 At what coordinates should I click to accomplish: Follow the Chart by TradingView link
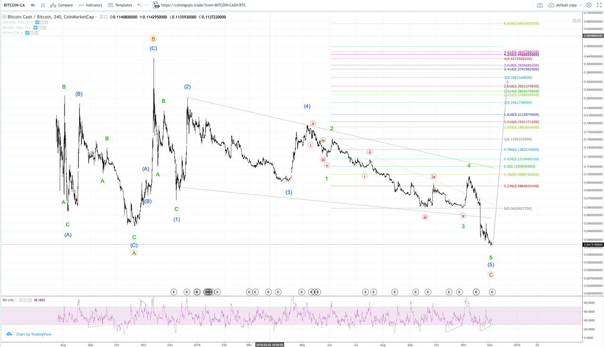pos(34,334)
